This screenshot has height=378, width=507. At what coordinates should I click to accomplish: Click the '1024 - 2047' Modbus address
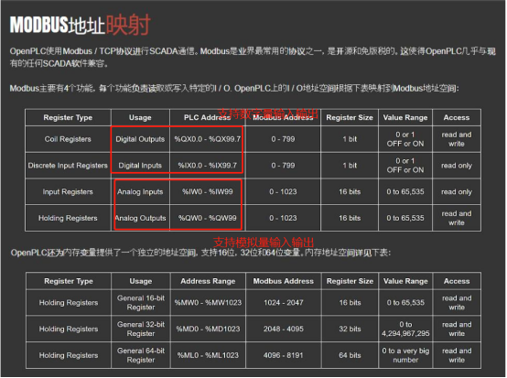point(284,303)
